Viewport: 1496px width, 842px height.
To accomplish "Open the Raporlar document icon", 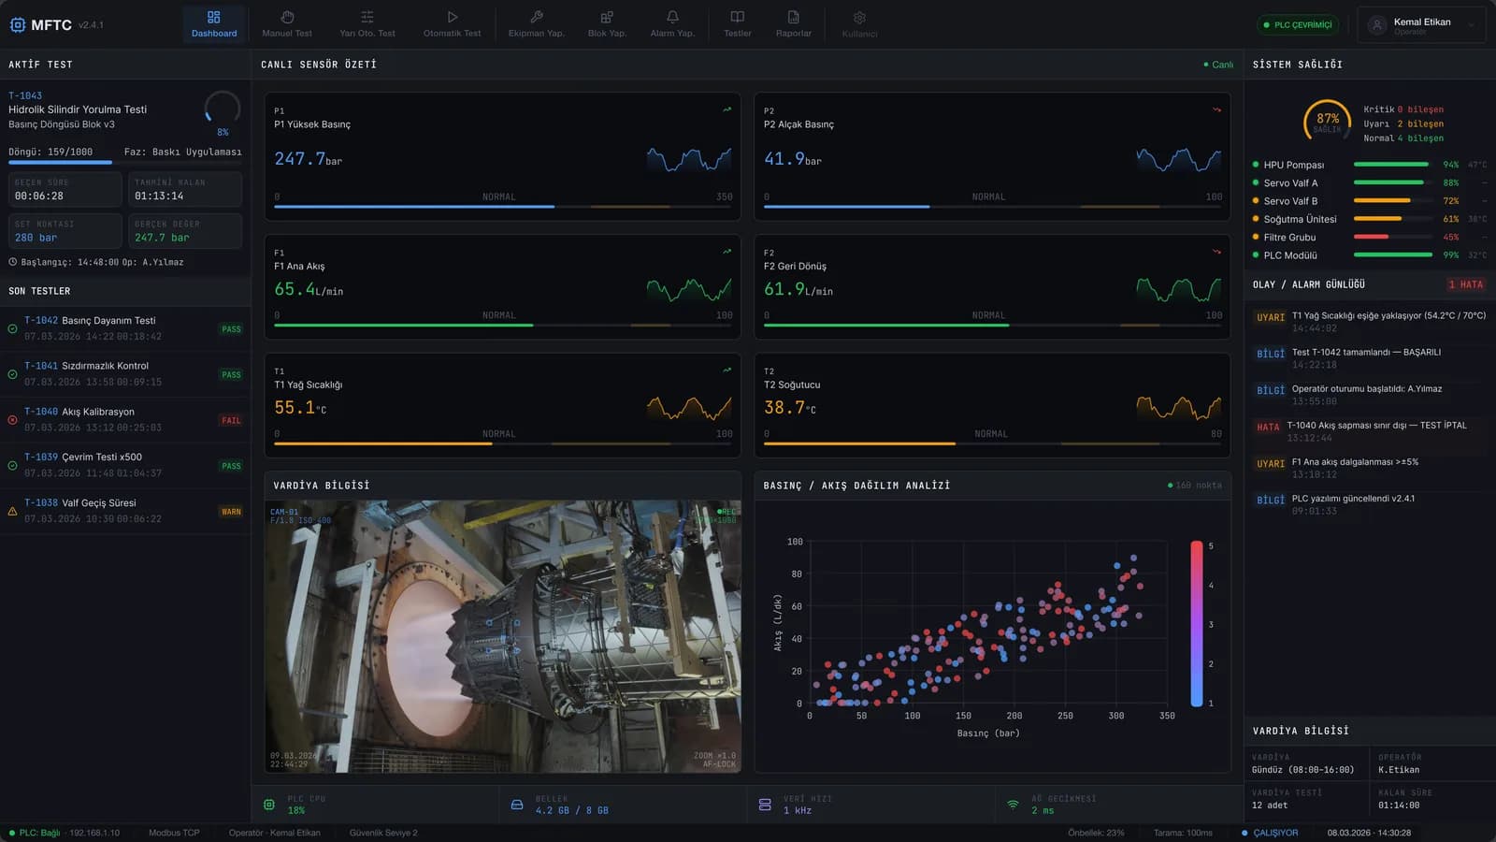I will pos(794,17).
